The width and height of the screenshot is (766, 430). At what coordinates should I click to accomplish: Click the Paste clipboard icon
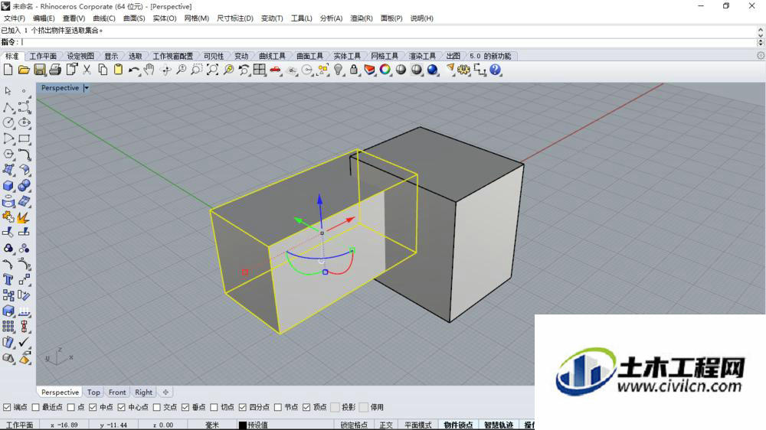point(118,70)
